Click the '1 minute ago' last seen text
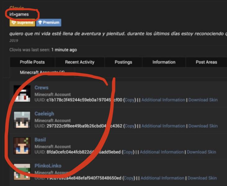The height and width of the screenshot is (186, 227). [x=64, y=50]
